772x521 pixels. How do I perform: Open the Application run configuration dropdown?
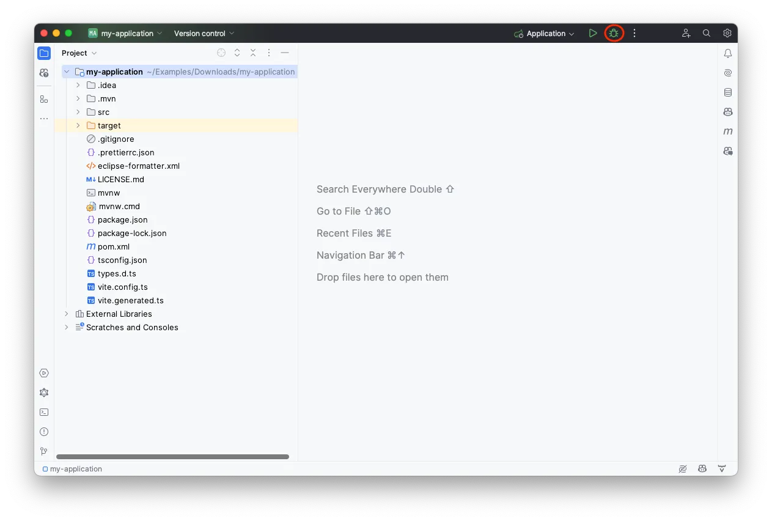[x=543, y=33]
